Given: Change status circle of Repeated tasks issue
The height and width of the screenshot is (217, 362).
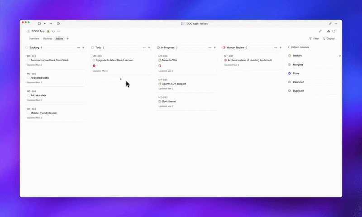Looking at the screenshot, I should (x=28, y=78).
